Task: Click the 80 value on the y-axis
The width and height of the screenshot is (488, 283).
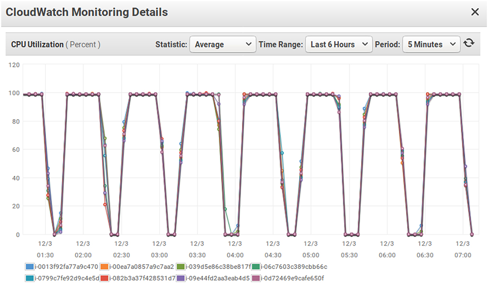Action: click(x=16, y=121)
